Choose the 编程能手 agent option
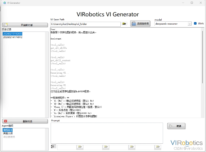 [x=8, y=130]
